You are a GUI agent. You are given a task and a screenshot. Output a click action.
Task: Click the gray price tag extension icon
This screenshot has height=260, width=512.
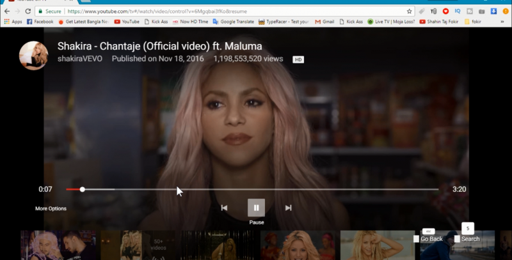coord(422,11)
